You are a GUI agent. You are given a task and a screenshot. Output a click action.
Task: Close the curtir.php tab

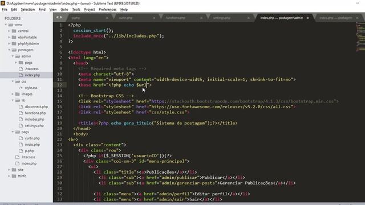[x=154, y=18]
